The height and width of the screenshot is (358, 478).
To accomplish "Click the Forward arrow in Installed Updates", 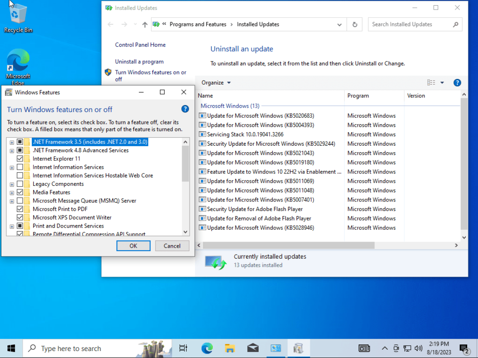I will (x=124, y=24).
